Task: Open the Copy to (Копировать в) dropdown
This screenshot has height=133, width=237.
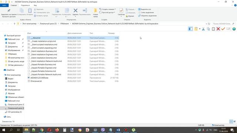Action: click(x=67, y=12)
